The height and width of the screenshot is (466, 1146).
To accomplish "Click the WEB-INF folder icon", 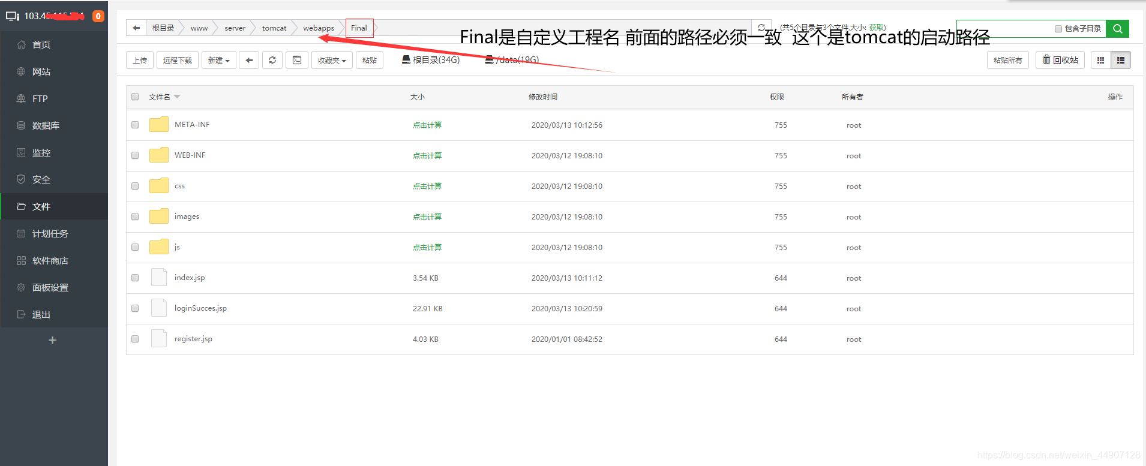I will 159,155.
